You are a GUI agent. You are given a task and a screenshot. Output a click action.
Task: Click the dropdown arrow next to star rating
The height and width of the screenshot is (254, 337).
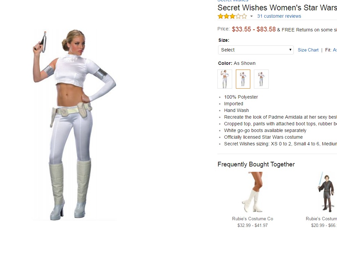[x=252, y=16]
